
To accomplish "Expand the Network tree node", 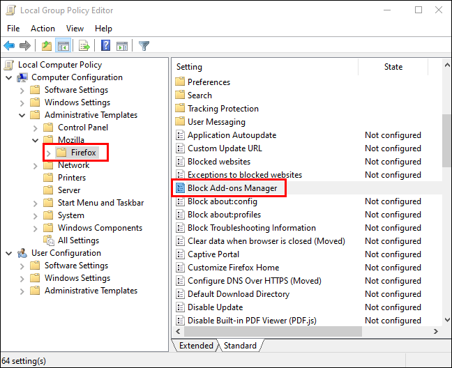I will tap(36, 166).
